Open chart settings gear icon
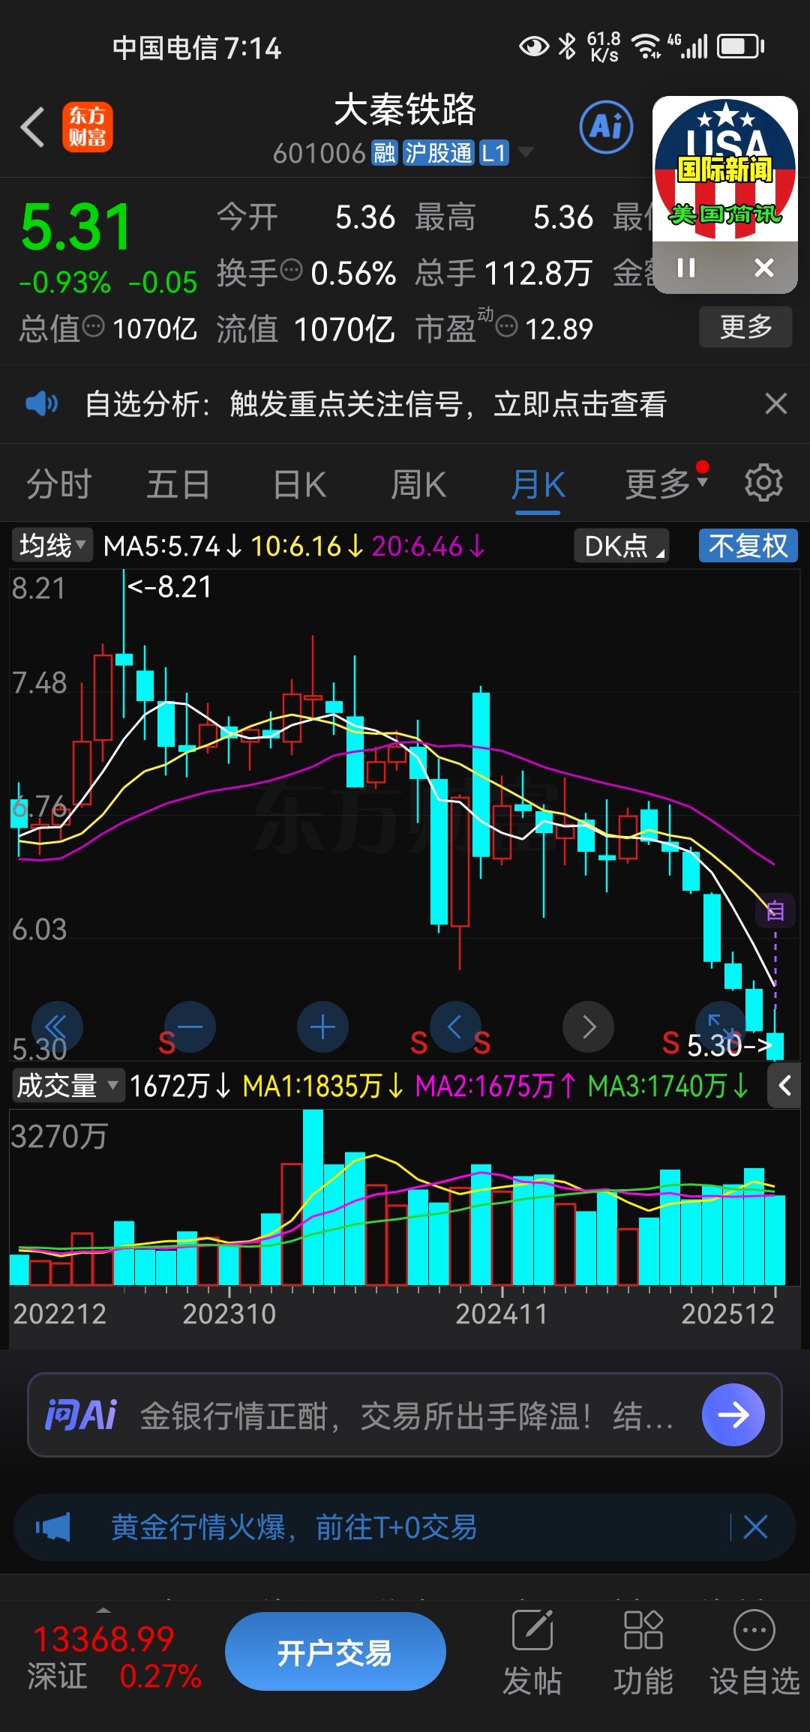The width and height of the screenshot is (810, 1732). (763, 483)
